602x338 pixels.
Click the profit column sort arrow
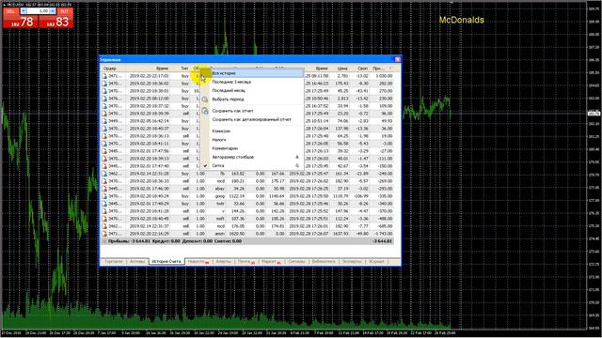tap(390, 69)
